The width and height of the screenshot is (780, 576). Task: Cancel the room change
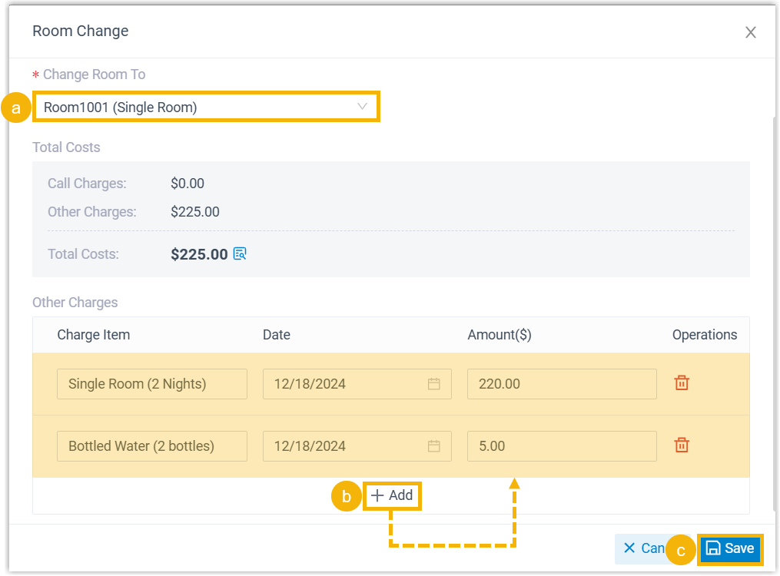coord(642,548)
